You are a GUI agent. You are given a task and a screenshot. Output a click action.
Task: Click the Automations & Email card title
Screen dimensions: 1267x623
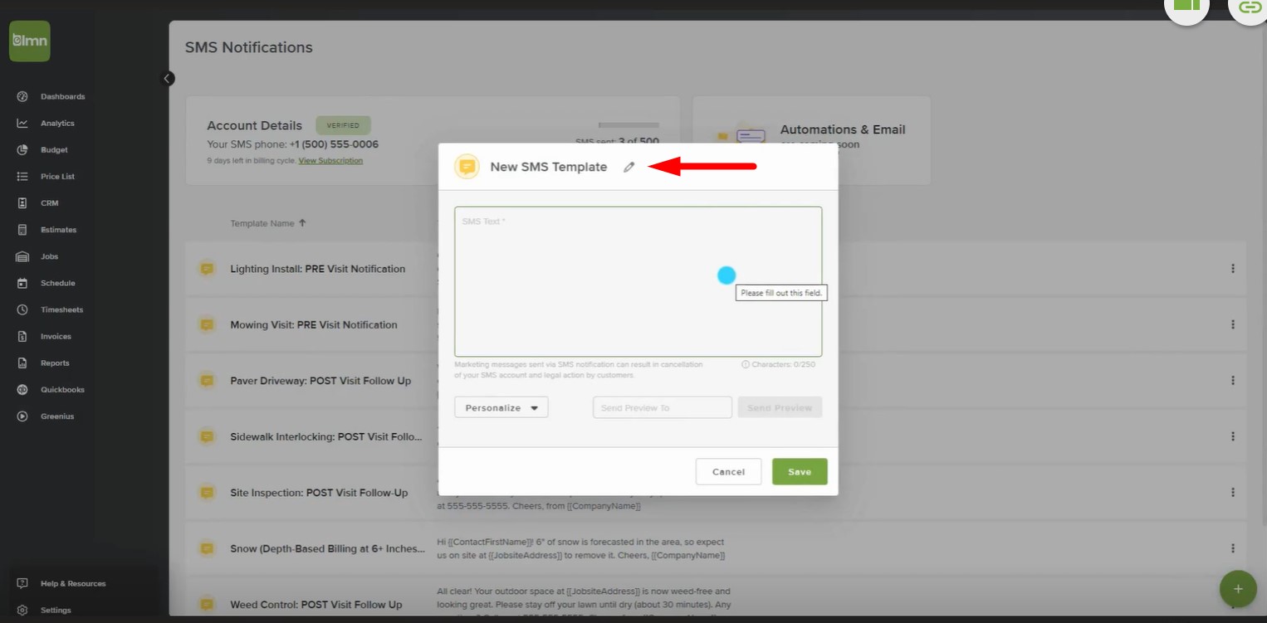843,129
